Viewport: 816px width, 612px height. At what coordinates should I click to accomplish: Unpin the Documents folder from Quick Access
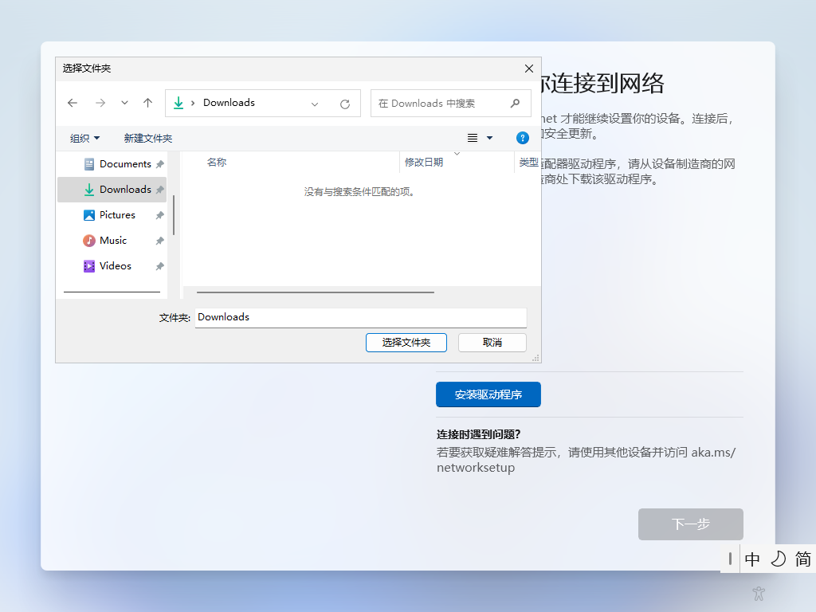tap(159, 163)
